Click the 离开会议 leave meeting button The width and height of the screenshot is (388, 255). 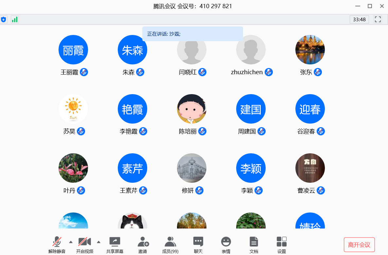click(x=359, y=245)
